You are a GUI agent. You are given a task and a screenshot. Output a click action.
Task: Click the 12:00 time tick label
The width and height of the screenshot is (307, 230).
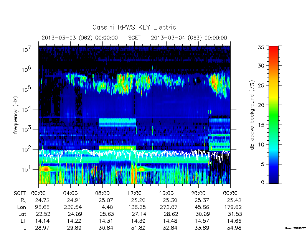134,194
